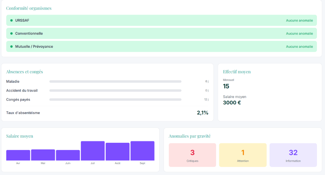The height and width of the screenshot is (175, 325).
Task: Click the 'Congés payés' label
Action: point(18,99)
